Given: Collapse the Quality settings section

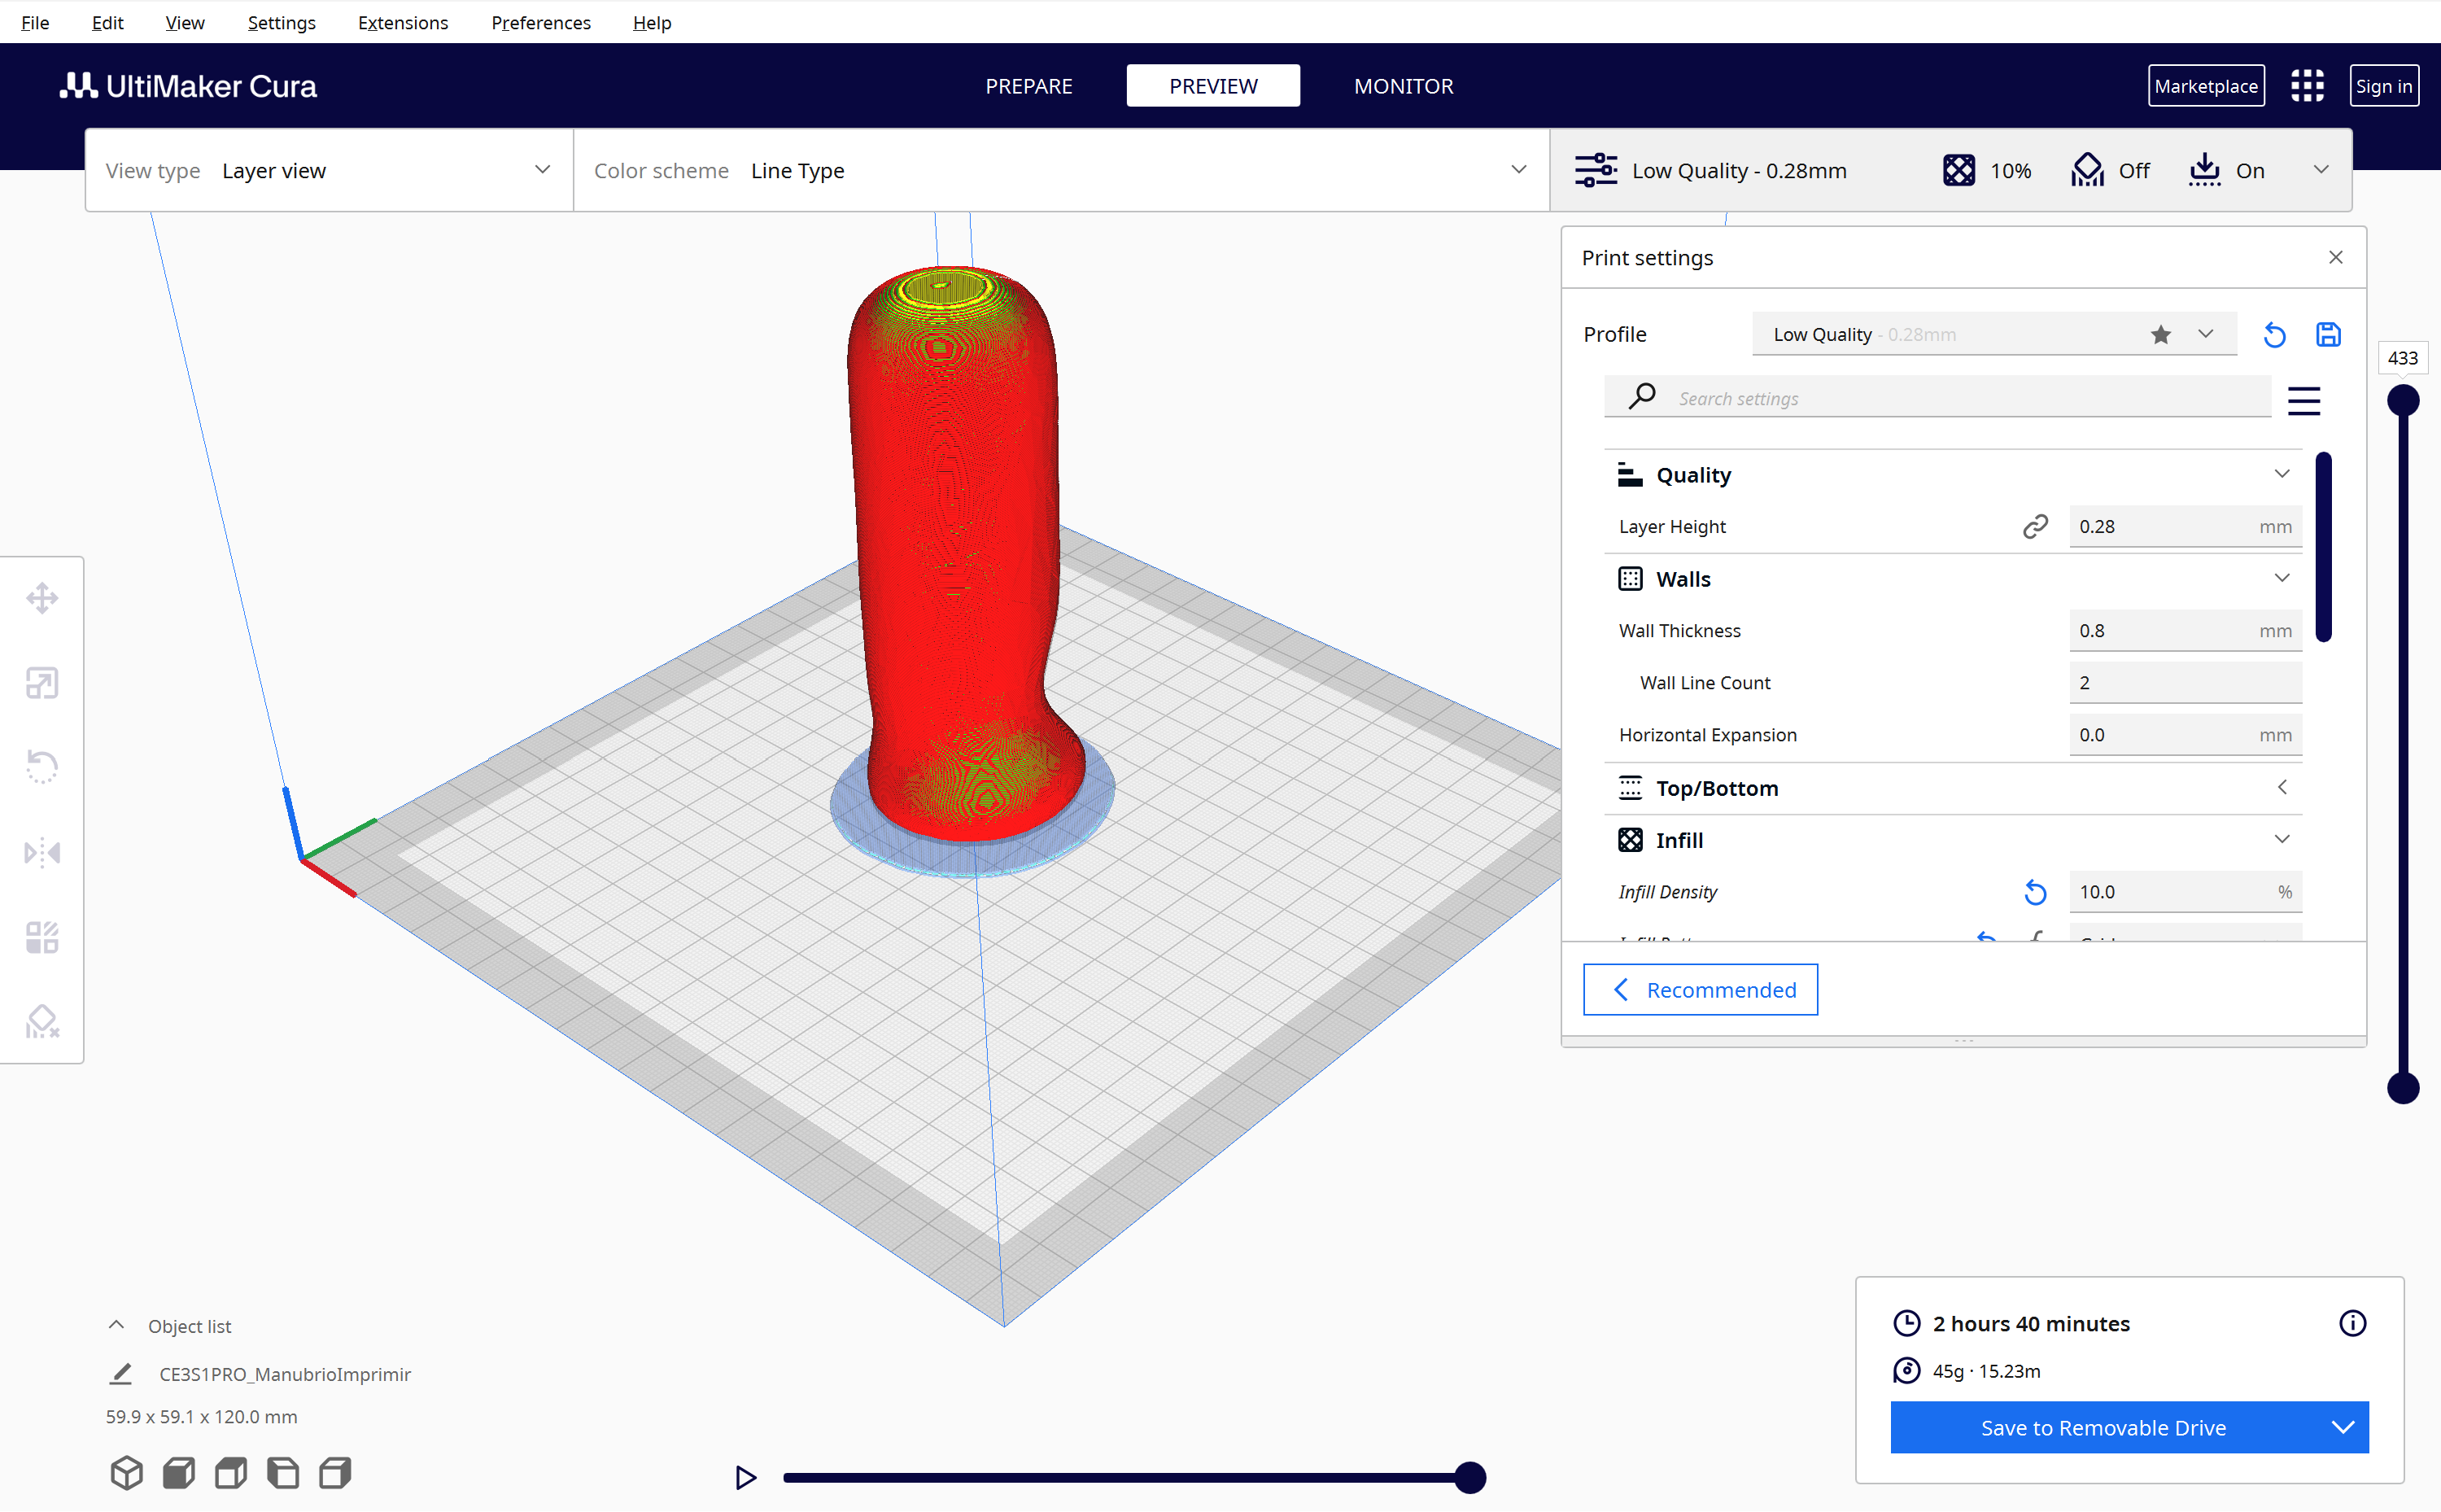Looking at the screenshot, I should 2282,474.
